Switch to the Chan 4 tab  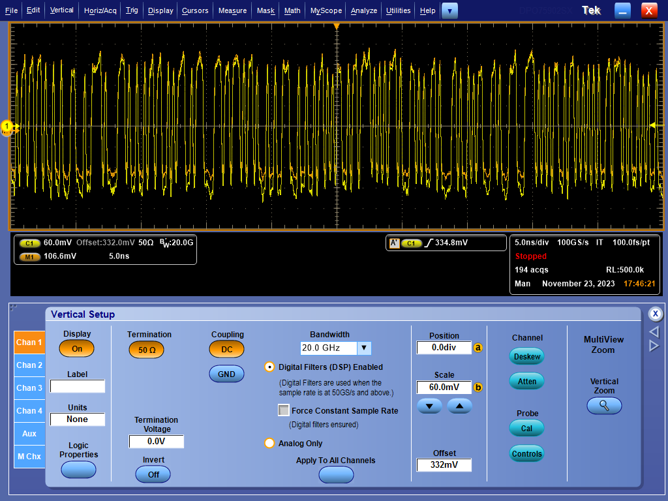[29, 411]
